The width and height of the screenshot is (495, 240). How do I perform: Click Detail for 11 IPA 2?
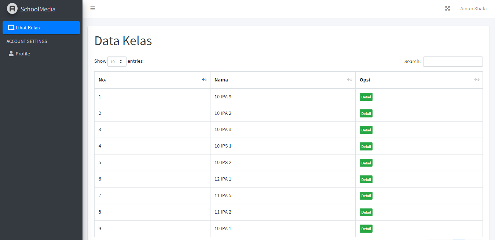click(x=366, y=212)
